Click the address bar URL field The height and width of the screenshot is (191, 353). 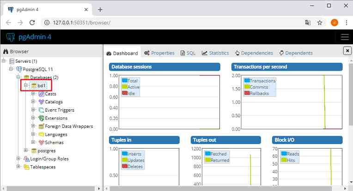point(173,23)
